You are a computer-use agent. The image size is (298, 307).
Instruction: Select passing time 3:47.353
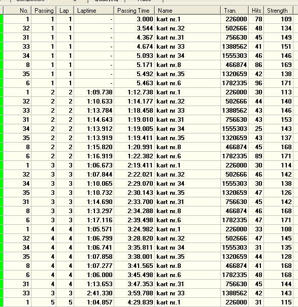(x=134, y=284)
